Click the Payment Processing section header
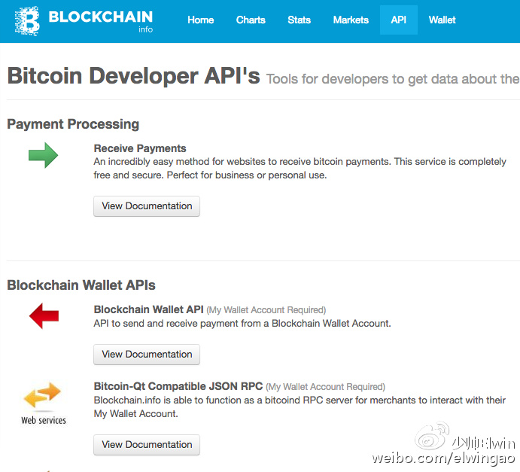Screen dimensions: 520x472 pyautogui.click(x=73, y=124)
